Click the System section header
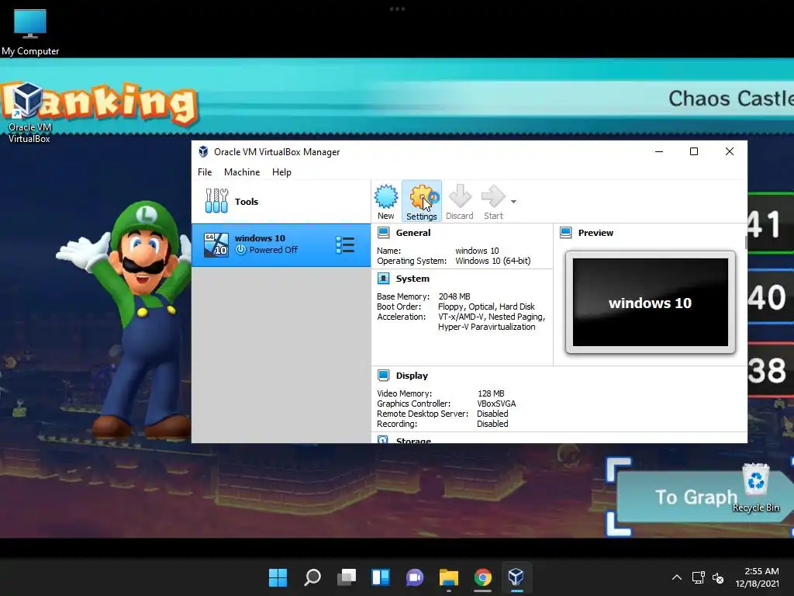This screenshot has height=596, width=794. (413, 279)
